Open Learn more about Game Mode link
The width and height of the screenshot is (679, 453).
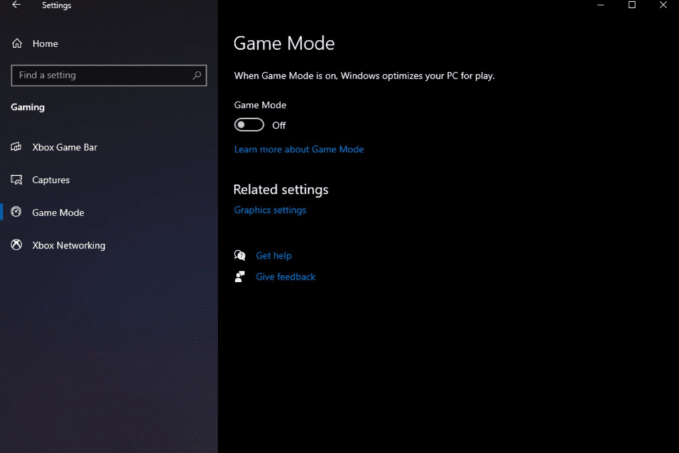[299, 149]
